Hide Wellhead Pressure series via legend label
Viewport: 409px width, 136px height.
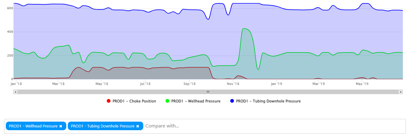coord(196,101)
